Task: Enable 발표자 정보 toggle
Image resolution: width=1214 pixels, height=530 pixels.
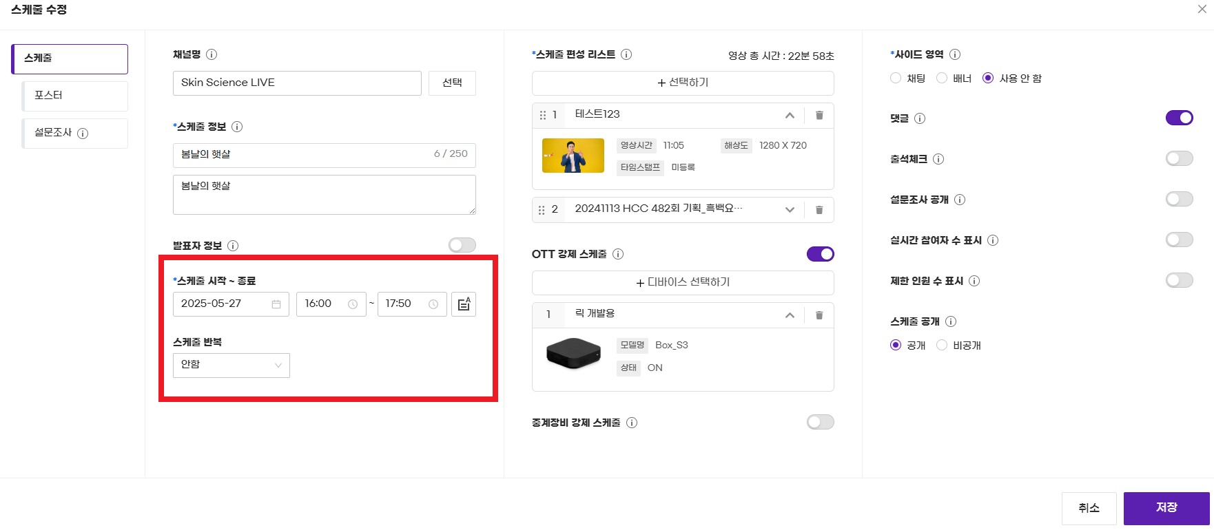Action: [462, 245]
